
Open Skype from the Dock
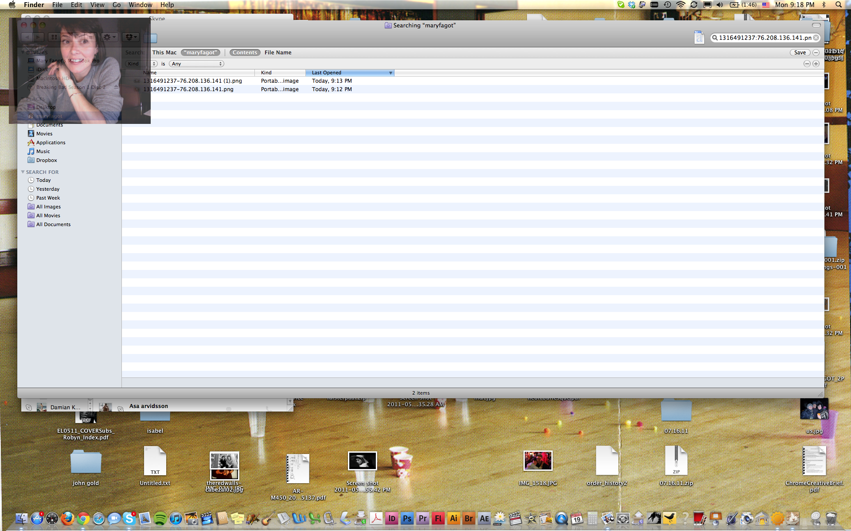[129, 518]
